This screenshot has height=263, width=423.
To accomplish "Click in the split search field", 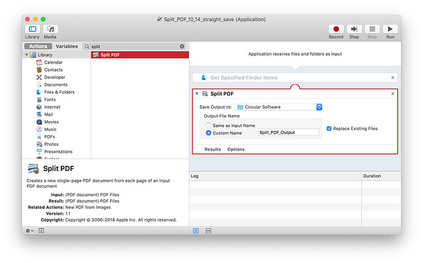I will pyautogui.click(x=134, y=46).
